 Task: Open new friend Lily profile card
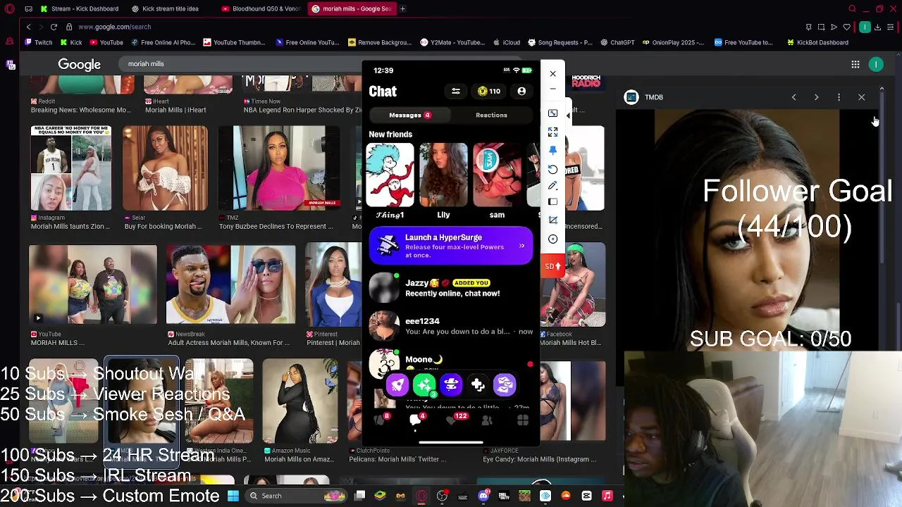443,182
